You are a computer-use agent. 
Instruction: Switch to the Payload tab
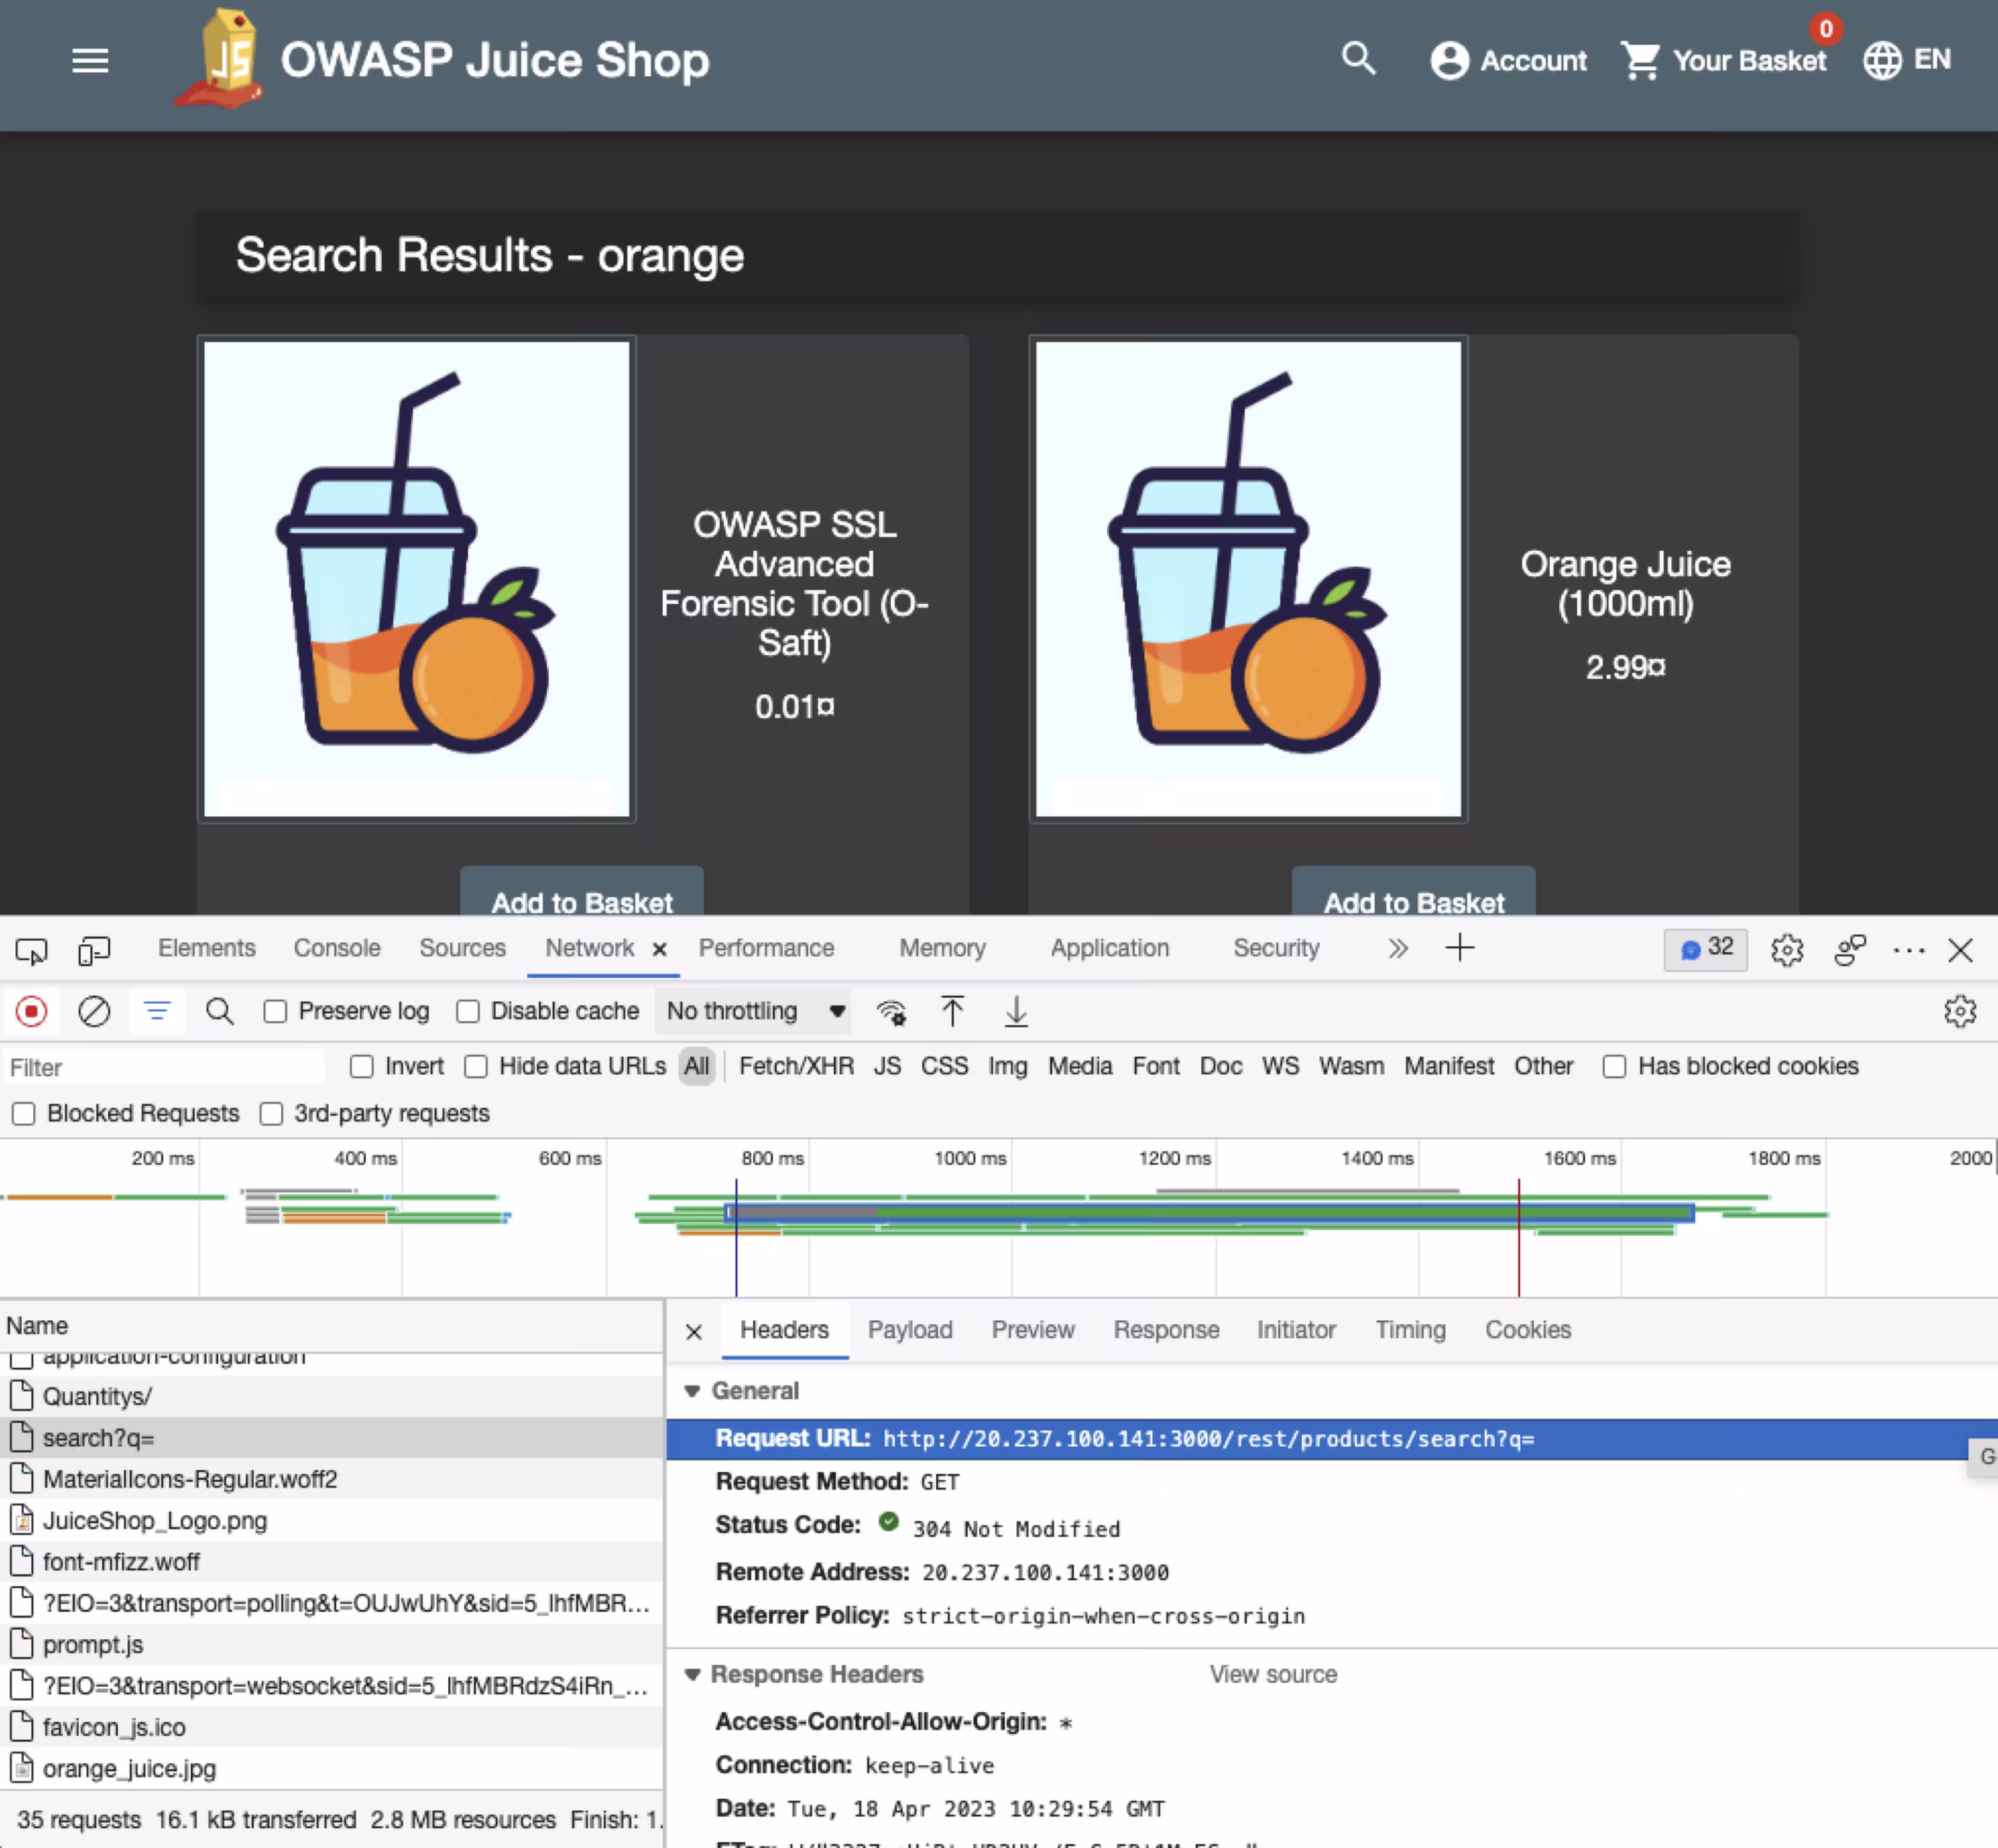coord(909,1330)
